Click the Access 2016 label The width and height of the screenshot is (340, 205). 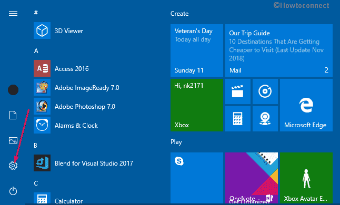click(x=72, y=69)
